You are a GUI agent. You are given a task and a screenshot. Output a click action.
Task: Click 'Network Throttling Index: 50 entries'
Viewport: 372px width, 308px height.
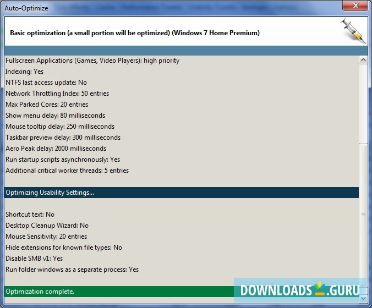tap(57, 94)
